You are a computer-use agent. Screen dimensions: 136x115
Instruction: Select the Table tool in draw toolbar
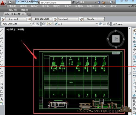tap(2, 95)
